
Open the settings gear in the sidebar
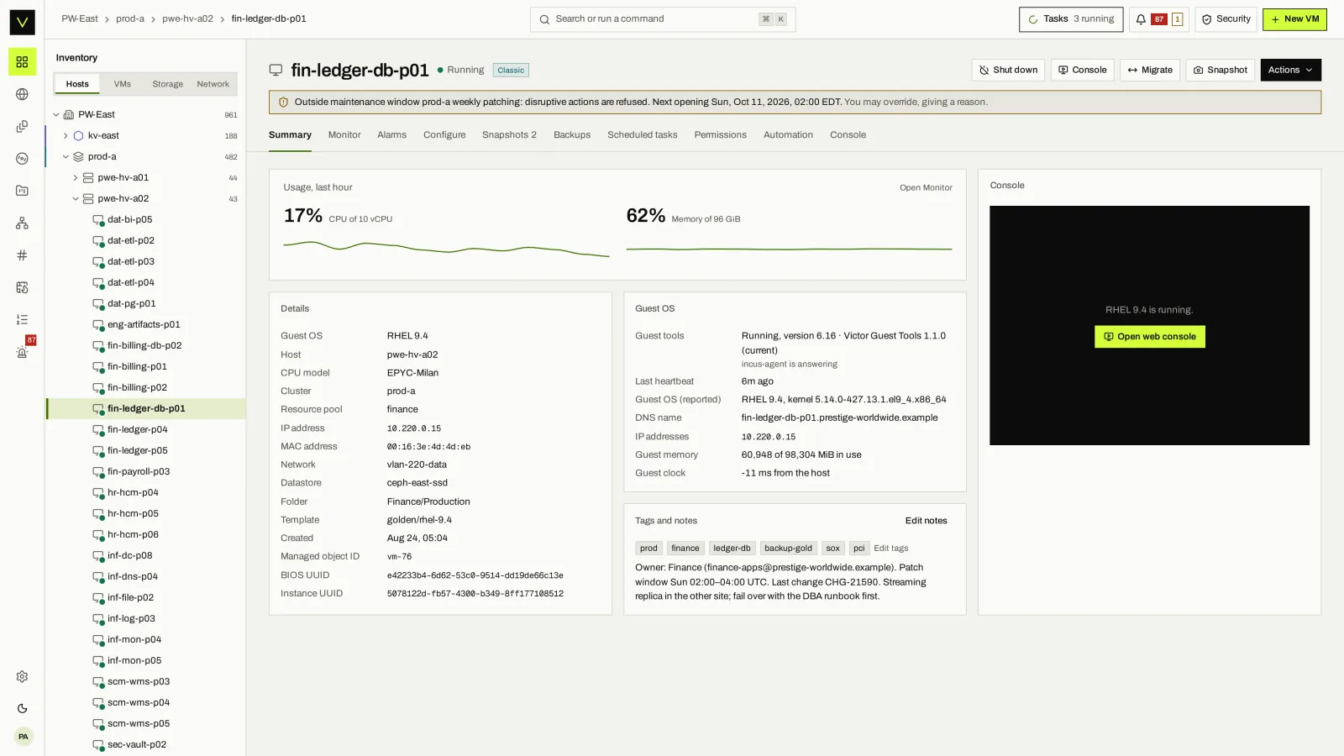22,677
